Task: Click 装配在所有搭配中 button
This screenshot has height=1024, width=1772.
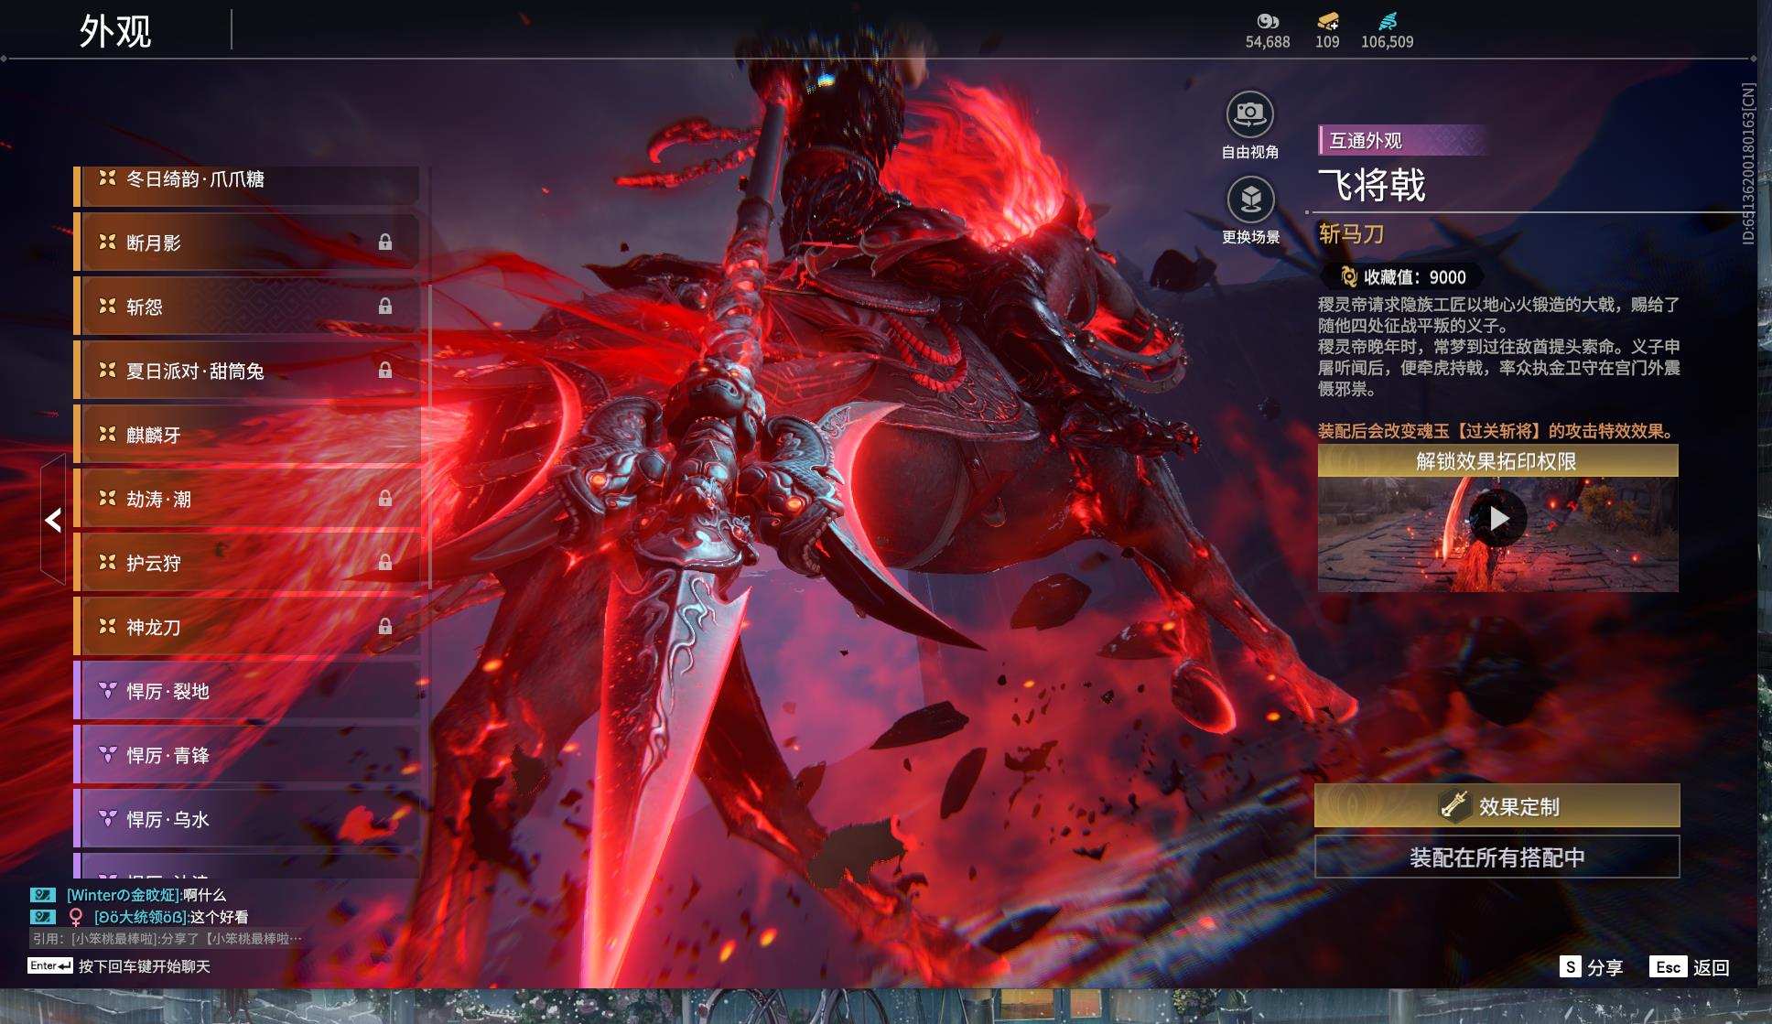Action: (1497, 857)
